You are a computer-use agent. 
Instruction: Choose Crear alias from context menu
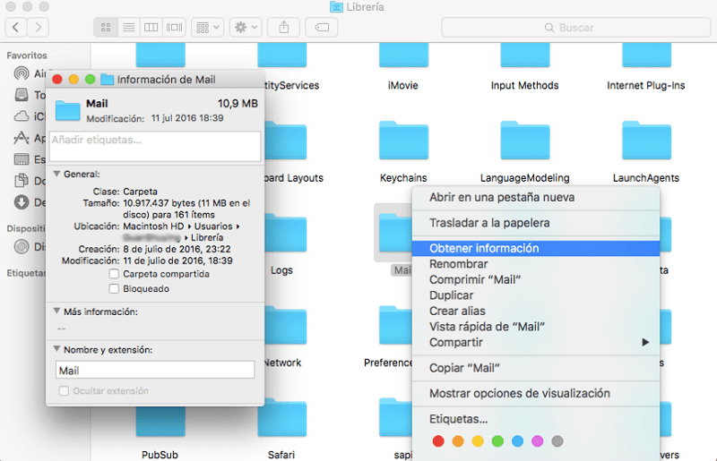(x=535, y=312)
